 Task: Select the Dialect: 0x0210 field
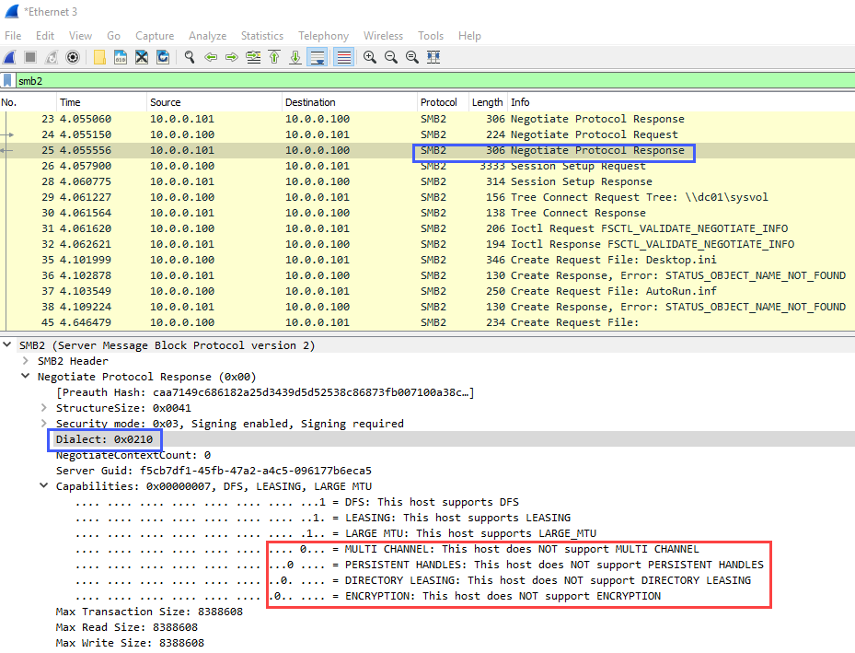104,439
